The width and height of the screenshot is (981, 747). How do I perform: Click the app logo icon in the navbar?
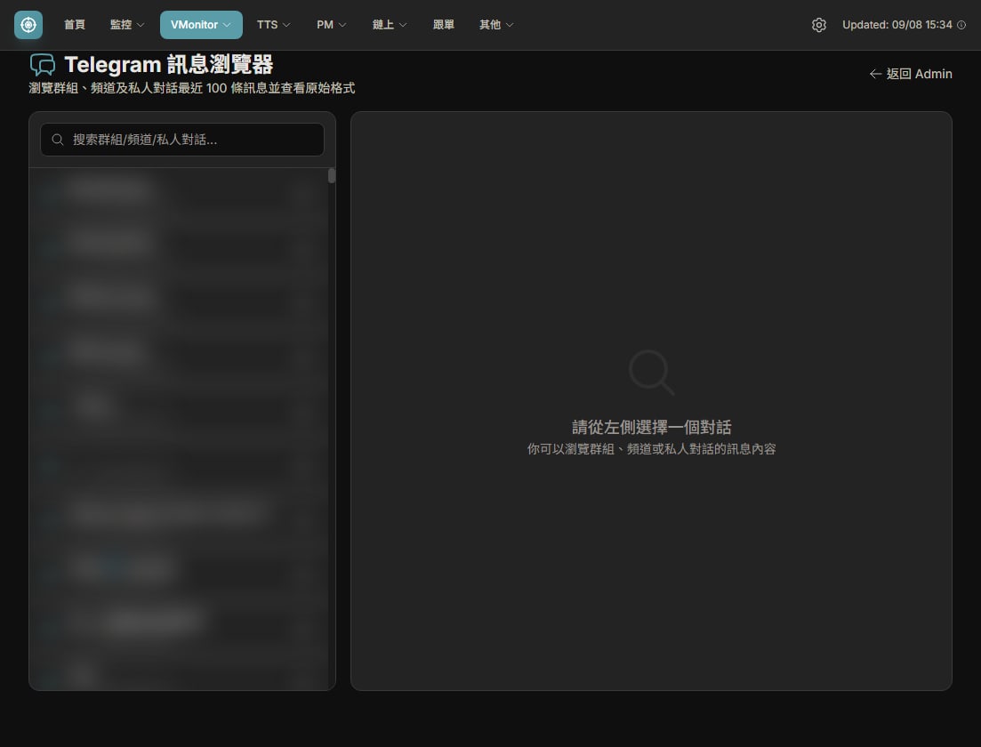28,25
